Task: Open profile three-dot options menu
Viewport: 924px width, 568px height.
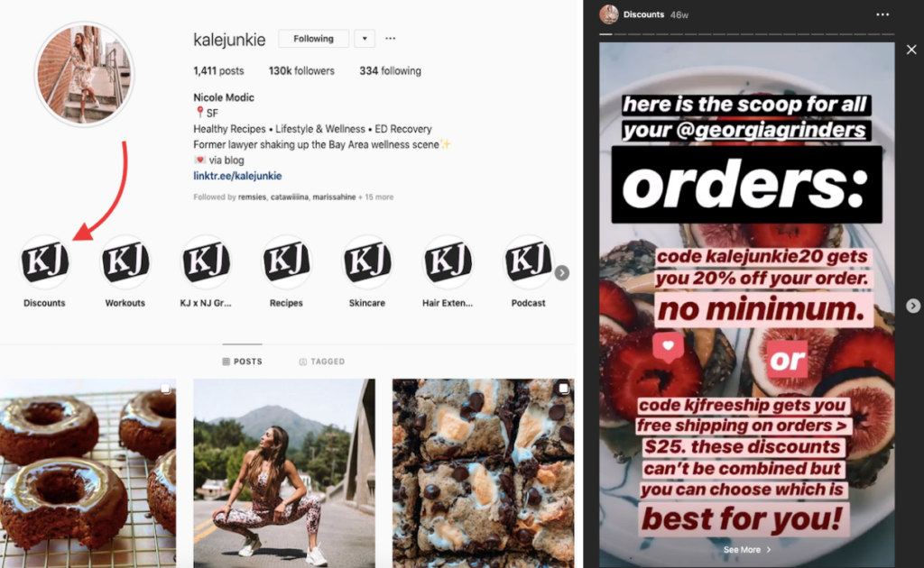Action: [390, 38]
